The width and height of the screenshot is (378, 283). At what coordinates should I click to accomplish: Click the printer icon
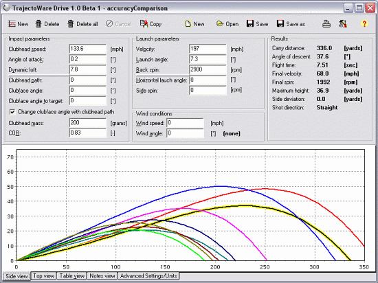pyautogui.click(x=326, y=23)
